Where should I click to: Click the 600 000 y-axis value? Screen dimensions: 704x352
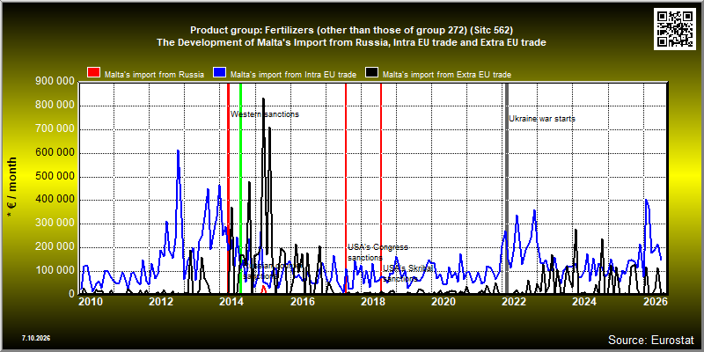54,153
